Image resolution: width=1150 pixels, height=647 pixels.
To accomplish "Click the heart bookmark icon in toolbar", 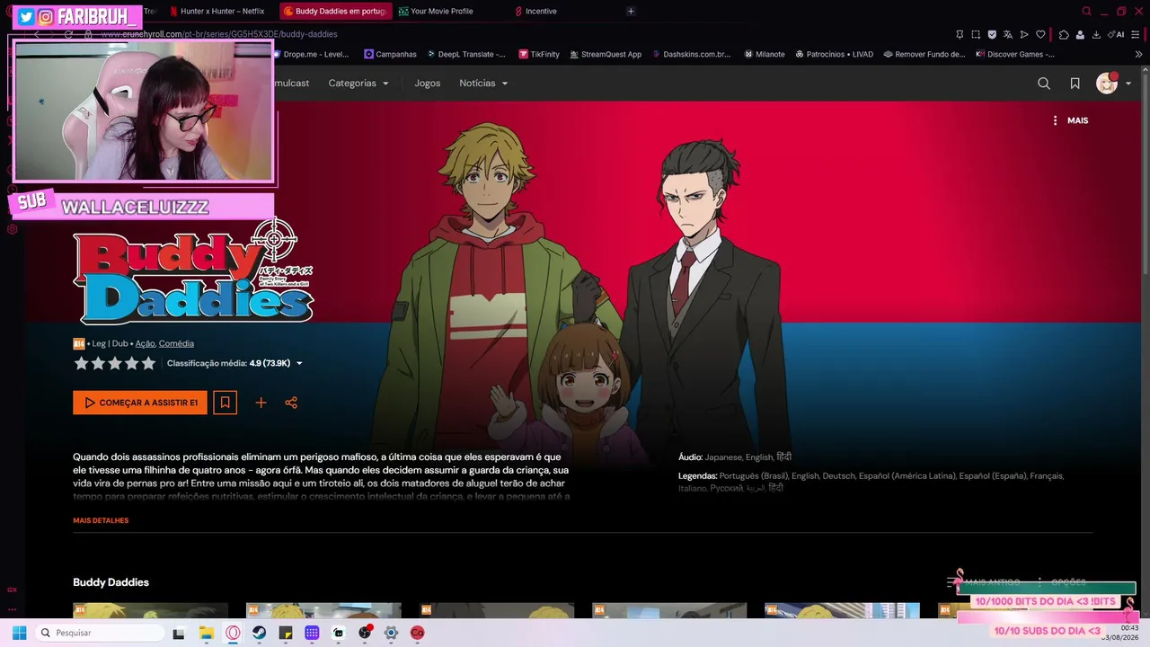I will 1040,34.
